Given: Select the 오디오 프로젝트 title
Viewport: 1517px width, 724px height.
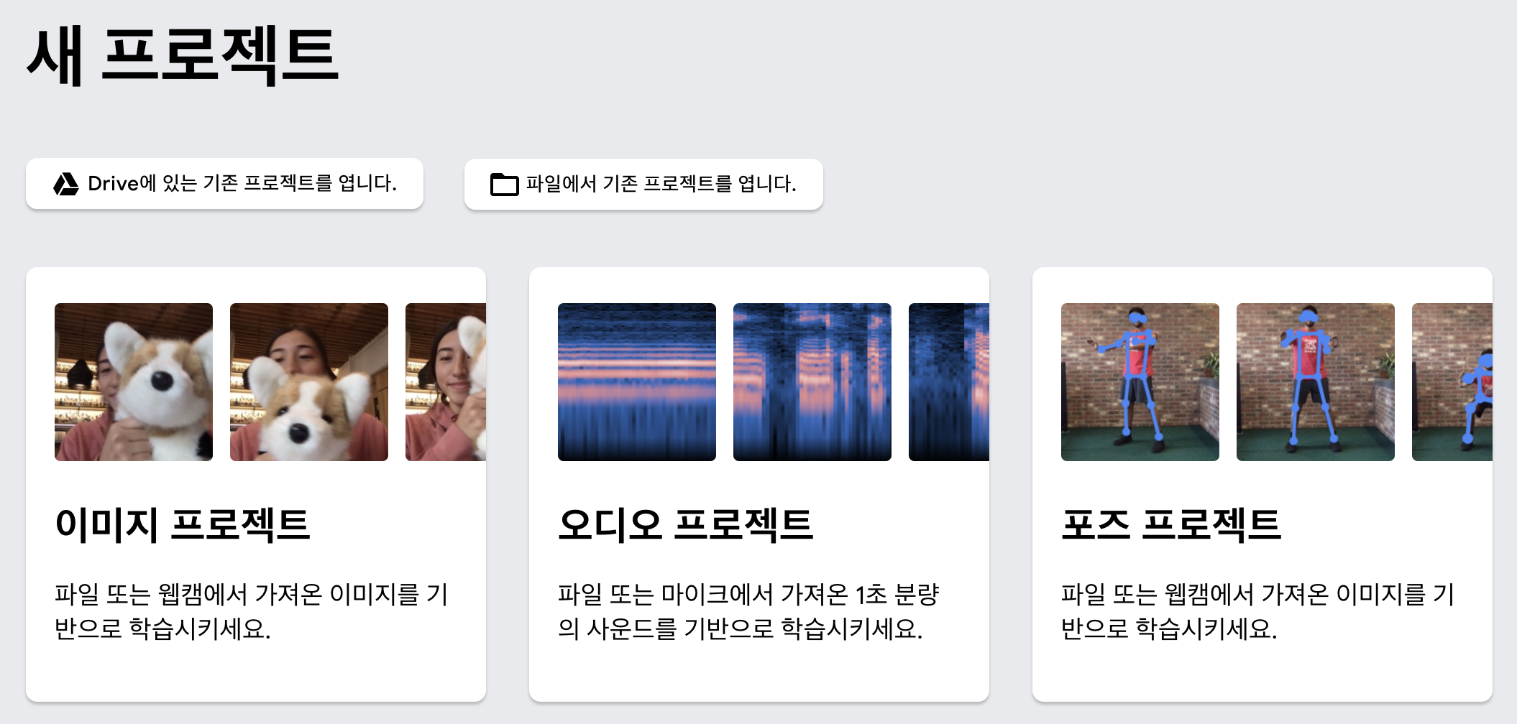Looking at the screenshot, I should (x=685, y=524).
